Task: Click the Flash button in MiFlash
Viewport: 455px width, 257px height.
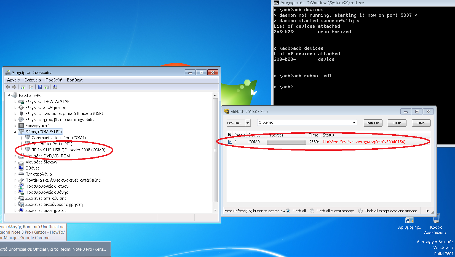Action: [397, 123]
